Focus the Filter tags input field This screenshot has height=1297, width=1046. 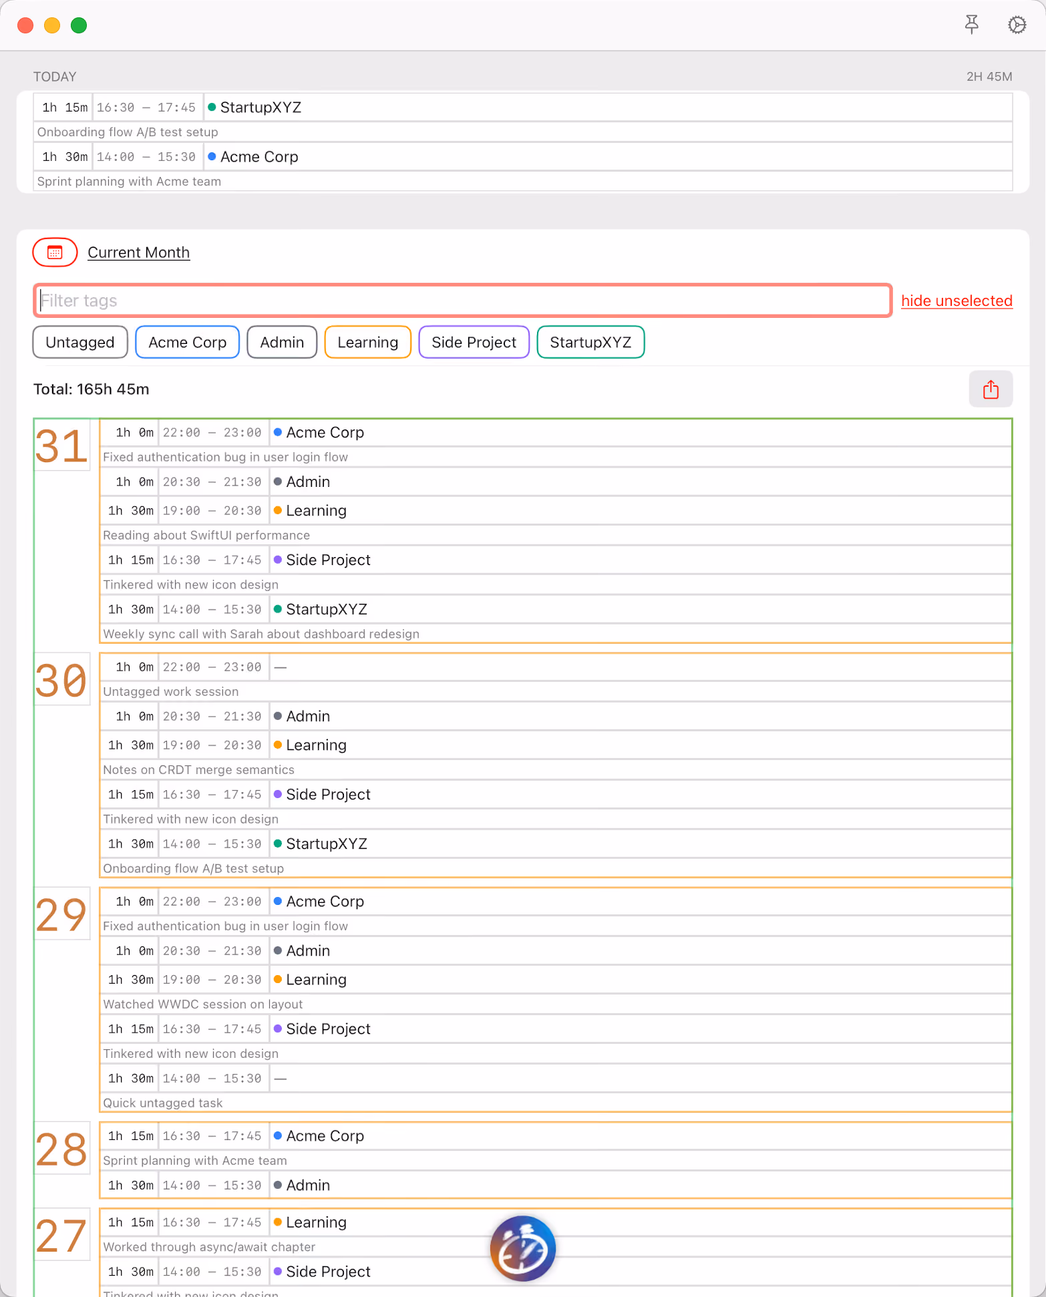click(463, 301)
